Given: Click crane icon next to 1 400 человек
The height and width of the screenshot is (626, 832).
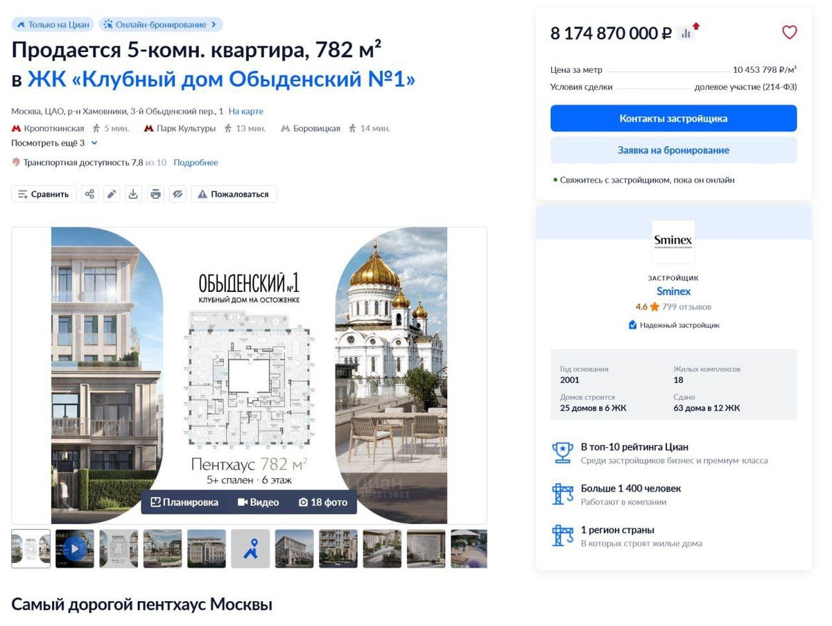Looking at the screenshot, I should click(562, 494).
